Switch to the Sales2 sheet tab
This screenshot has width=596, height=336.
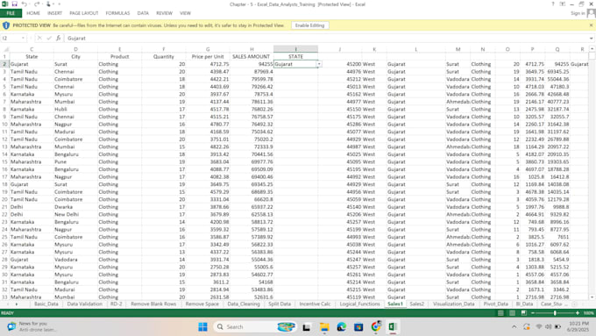click(417, 304)
